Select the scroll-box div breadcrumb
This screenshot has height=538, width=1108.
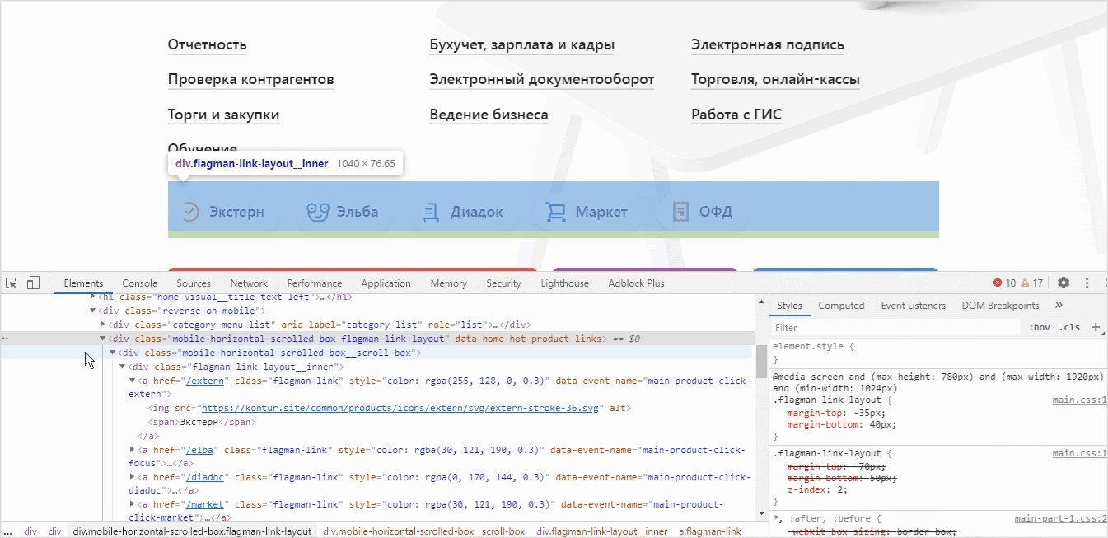(x=423, y=531)
